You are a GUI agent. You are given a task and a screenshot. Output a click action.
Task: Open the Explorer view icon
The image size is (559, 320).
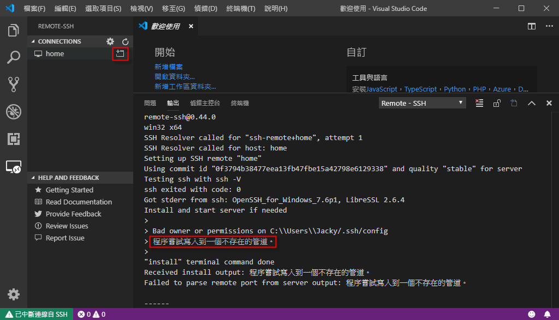tap(13, 31)
